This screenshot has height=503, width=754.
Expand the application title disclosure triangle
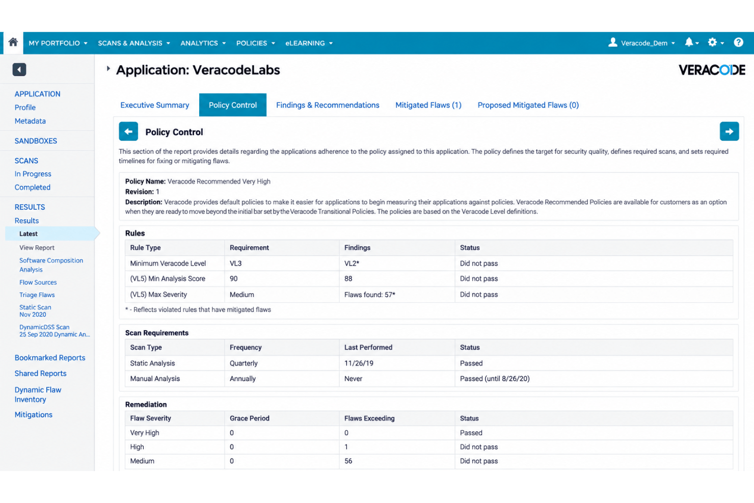[x=108, y=68]
